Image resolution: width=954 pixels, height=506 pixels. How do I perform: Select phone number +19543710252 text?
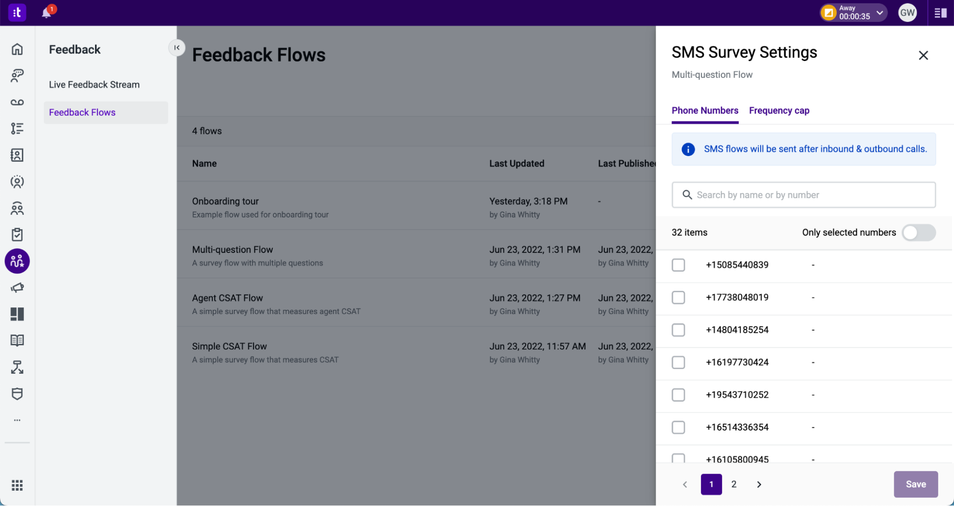pyautogui.click(x=737, y=395)
